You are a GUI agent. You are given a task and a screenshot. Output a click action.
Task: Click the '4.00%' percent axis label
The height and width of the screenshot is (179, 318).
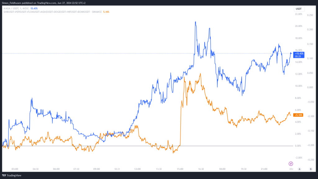click(x=298, y=122)
